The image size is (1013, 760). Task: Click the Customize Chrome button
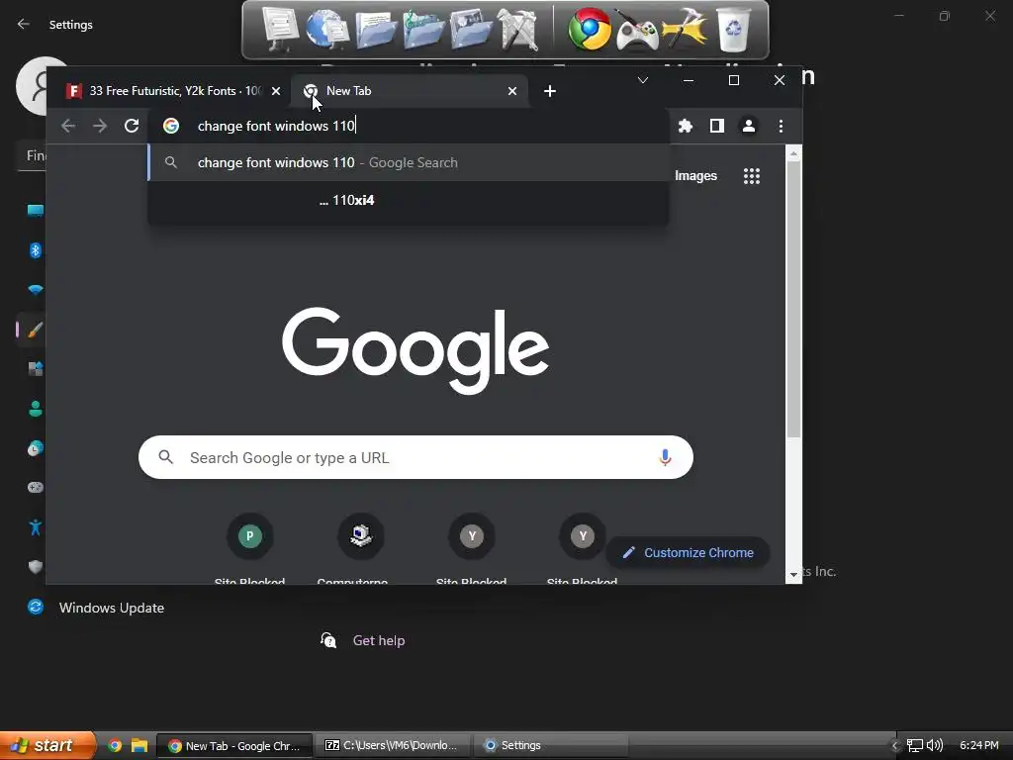click(688, 552)
